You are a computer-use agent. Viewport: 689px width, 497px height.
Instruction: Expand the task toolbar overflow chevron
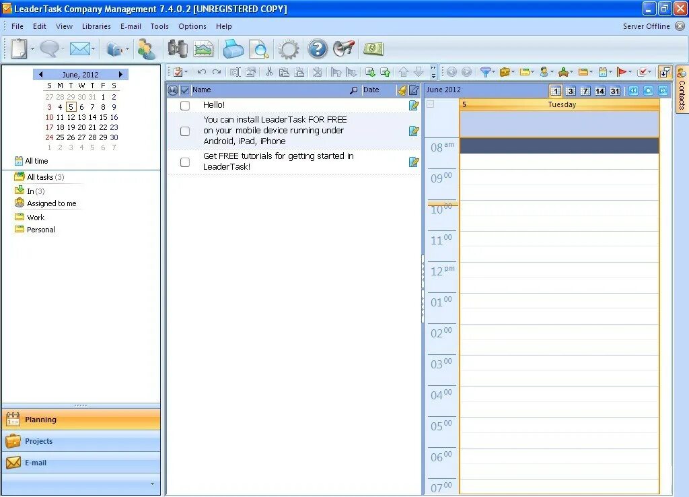pyautogui.click(x=433, y=72)
